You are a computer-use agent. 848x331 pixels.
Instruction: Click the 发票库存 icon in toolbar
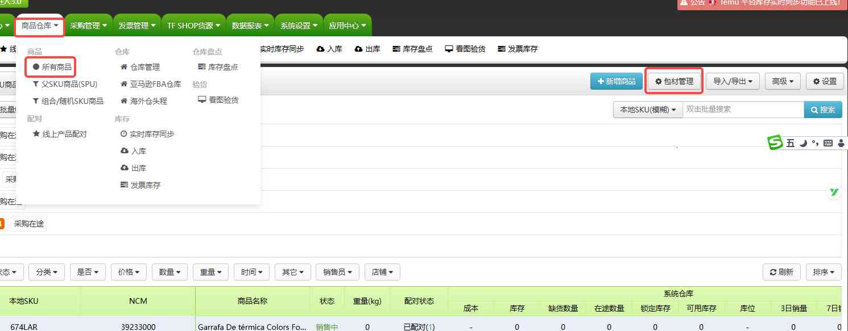(x=501, y=49)
